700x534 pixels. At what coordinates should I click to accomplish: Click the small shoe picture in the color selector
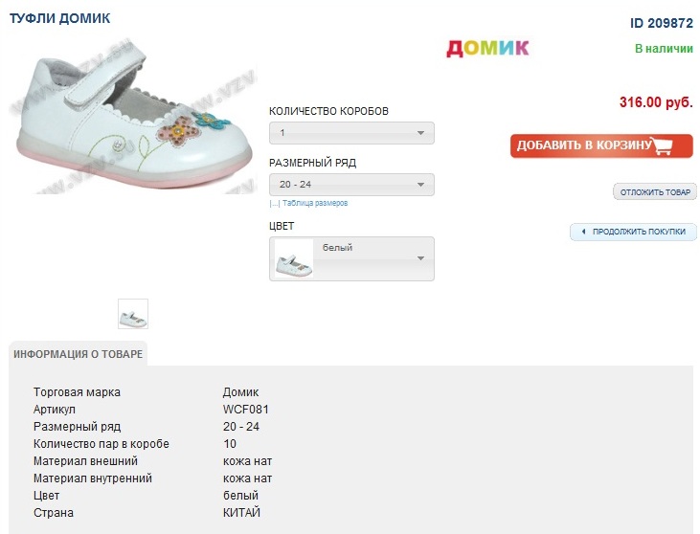294,259
